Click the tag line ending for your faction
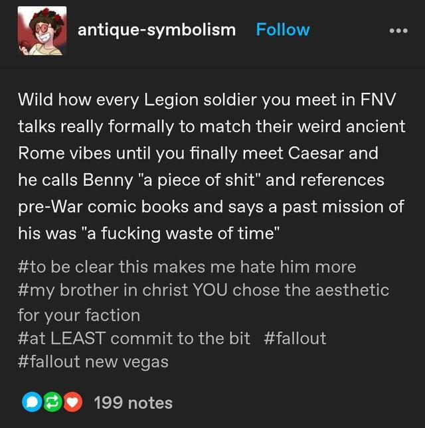Image resolution: width=425 pixels, height=428 pixels. 79,315
